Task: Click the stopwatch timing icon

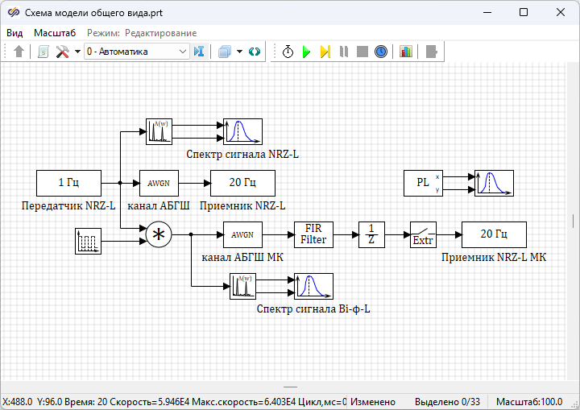Action: tap(288, 52)
